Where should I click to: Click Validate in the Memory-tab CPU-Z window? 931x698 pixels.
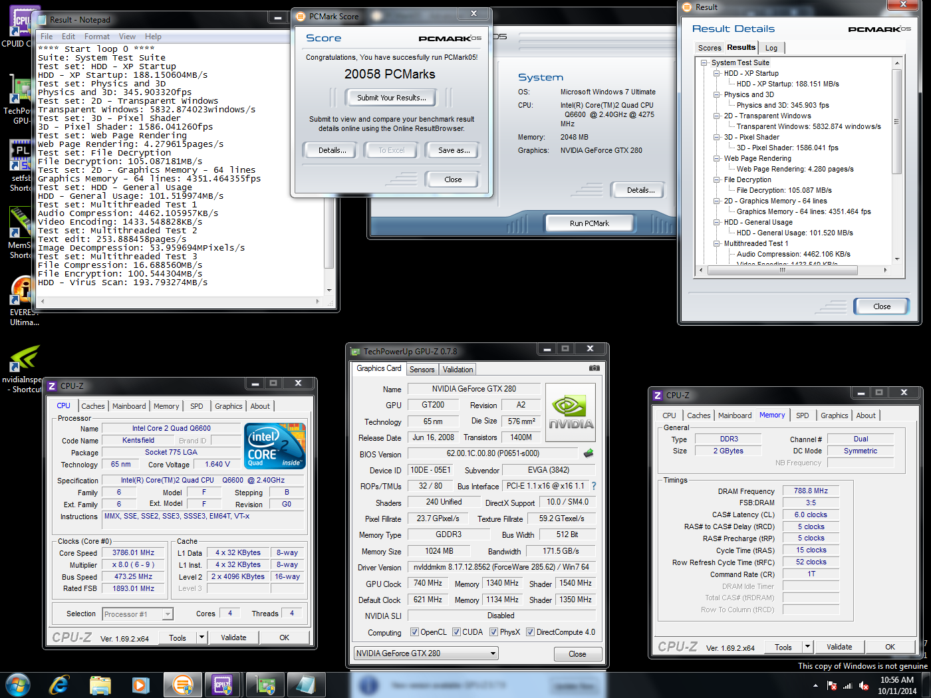pyautogui.click(x=839, y=647)
